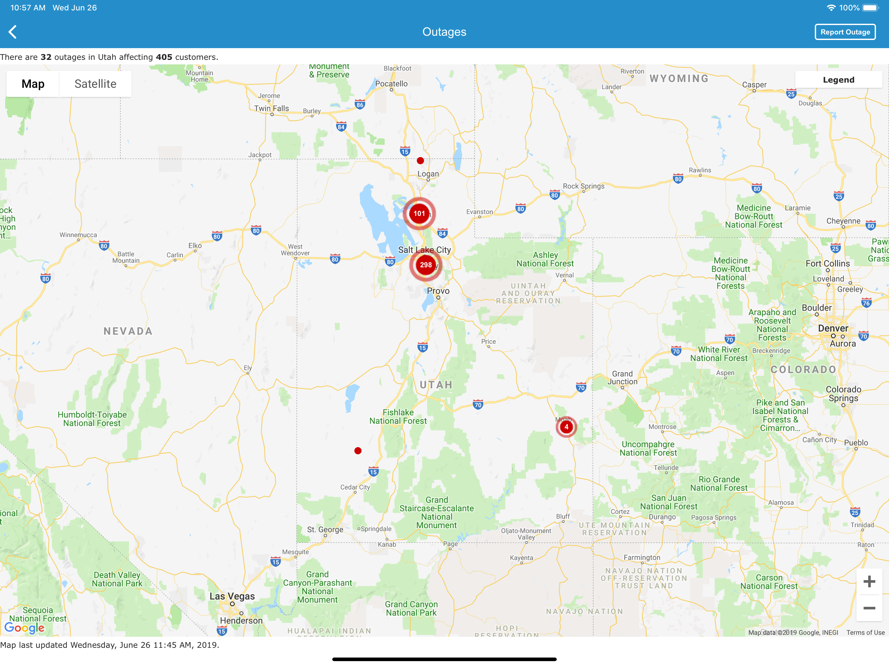Click the Elko city label
The image size is (889, 666).
[x=195, y=246]
